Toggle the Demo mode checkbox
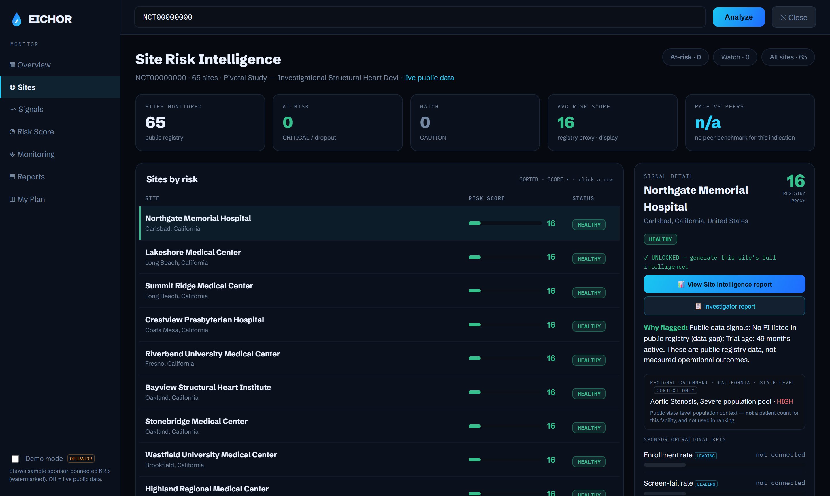Image resolution: width=830 pixels, height=496 pixels. (15, 459)
